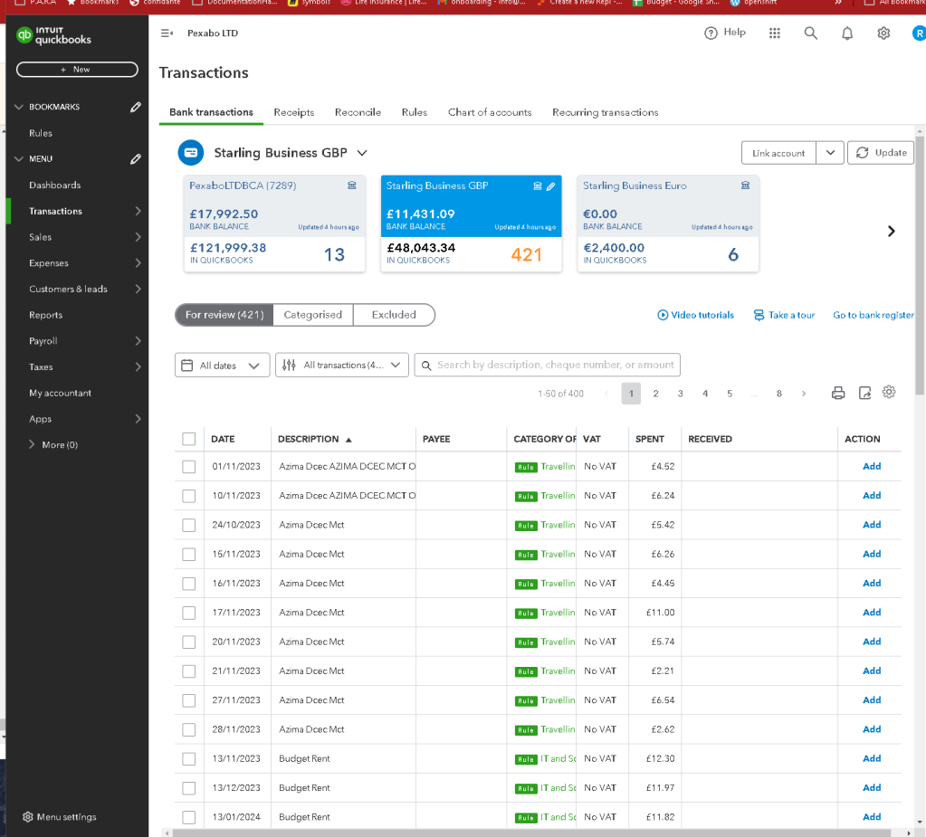
Task: Select the checkbox for the 17/11/2023 transaction
Action: [x=189, y=613]
